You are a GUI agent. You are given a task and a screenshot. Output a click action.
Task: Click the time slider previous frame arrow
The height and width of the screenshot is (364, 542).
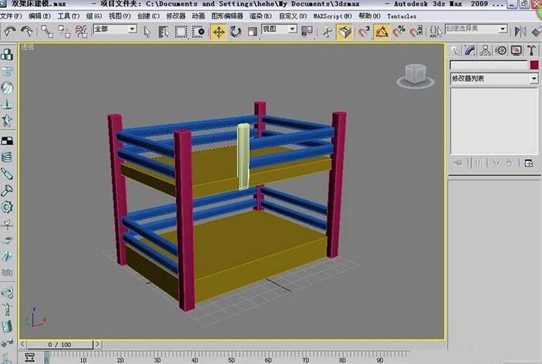click(x=23, y=344)
